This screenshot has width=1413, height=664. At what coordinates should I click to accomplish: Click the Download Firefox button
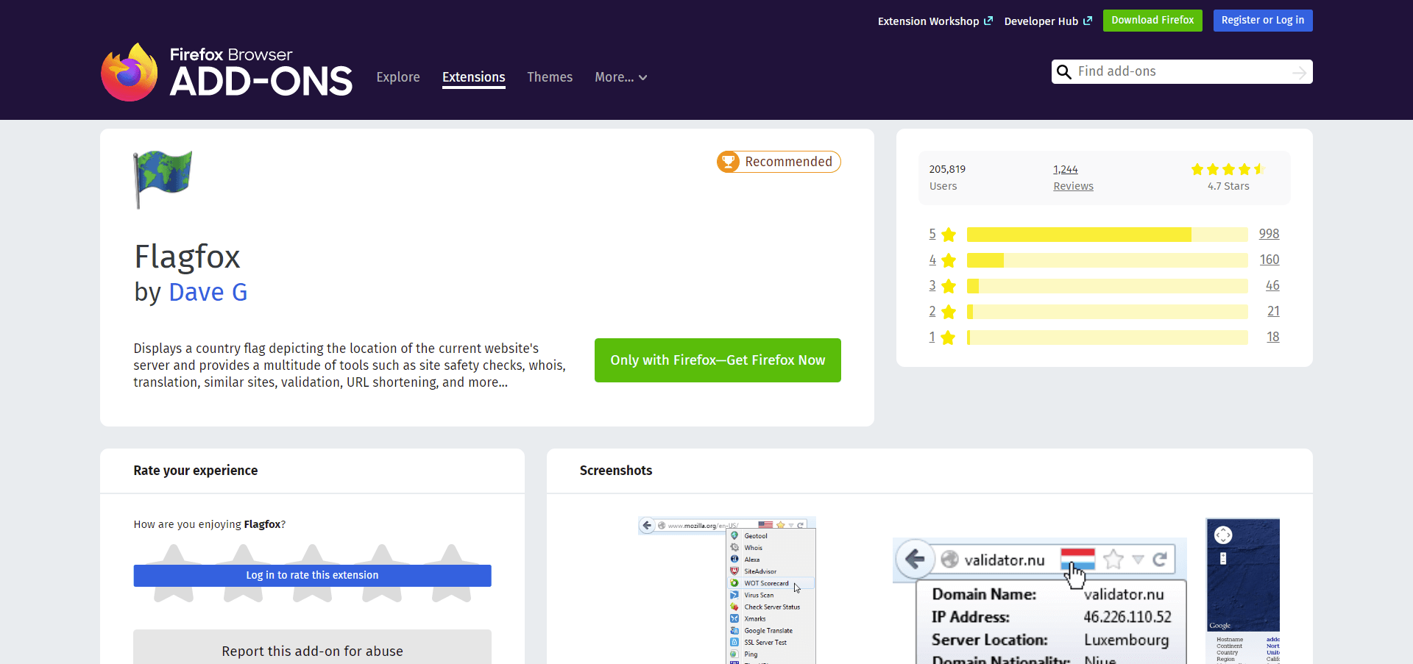(x=1152, y=21)
